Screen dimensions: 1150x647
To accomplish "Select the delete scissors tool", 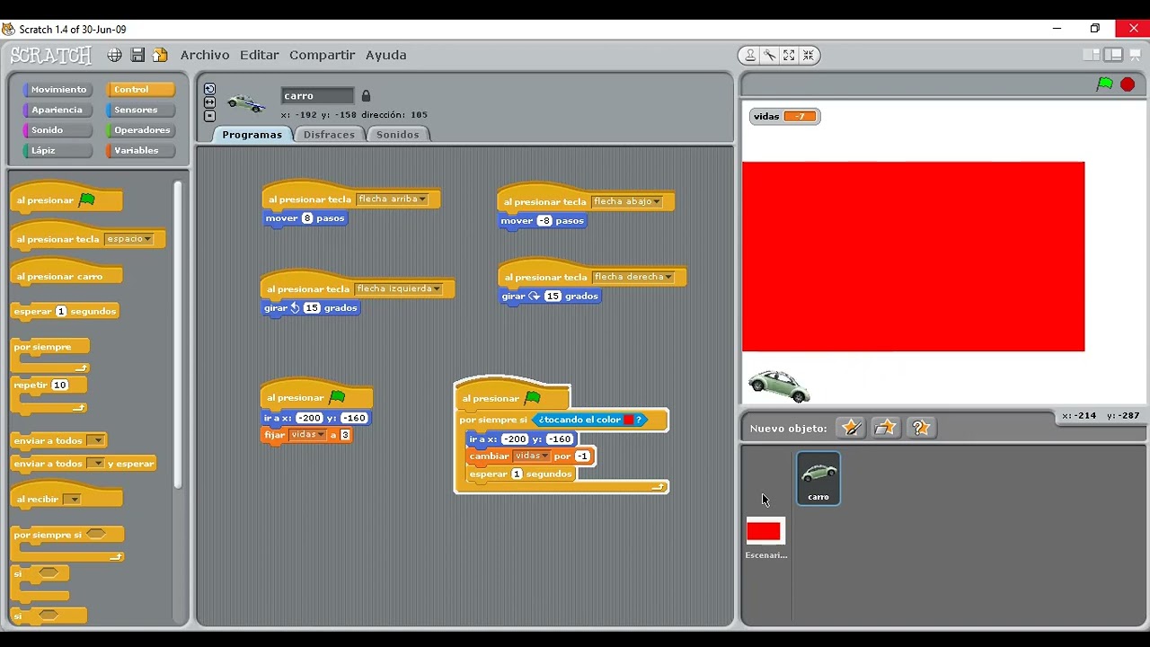I will tap(770, 55).
